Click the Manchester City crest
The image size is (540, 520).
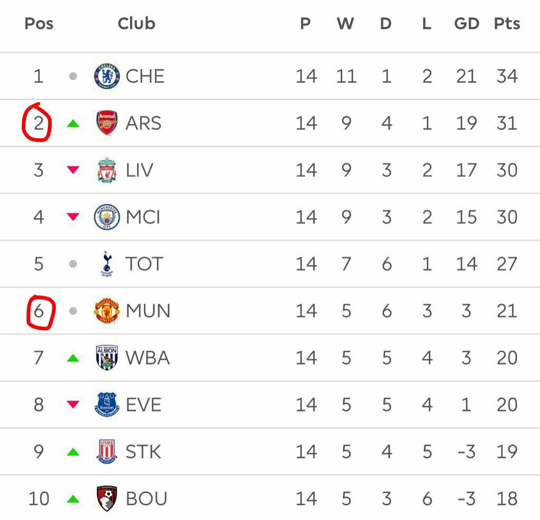[107, 217]
